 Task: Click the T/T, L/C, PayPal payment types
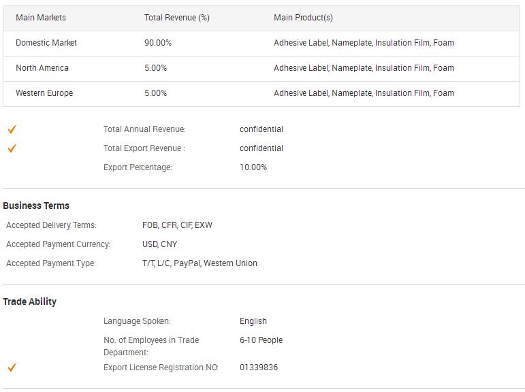[200, 263]
